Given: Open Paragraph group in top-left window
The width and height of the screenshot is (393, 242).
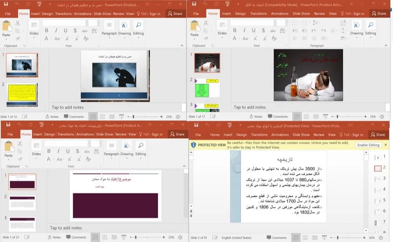Looking at the screenshot, I should click(x=109, y=28).
